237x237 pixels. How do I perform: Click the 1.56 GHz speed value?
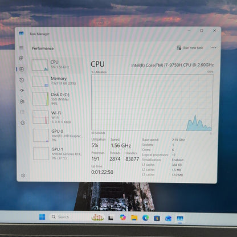click(121, 146)
